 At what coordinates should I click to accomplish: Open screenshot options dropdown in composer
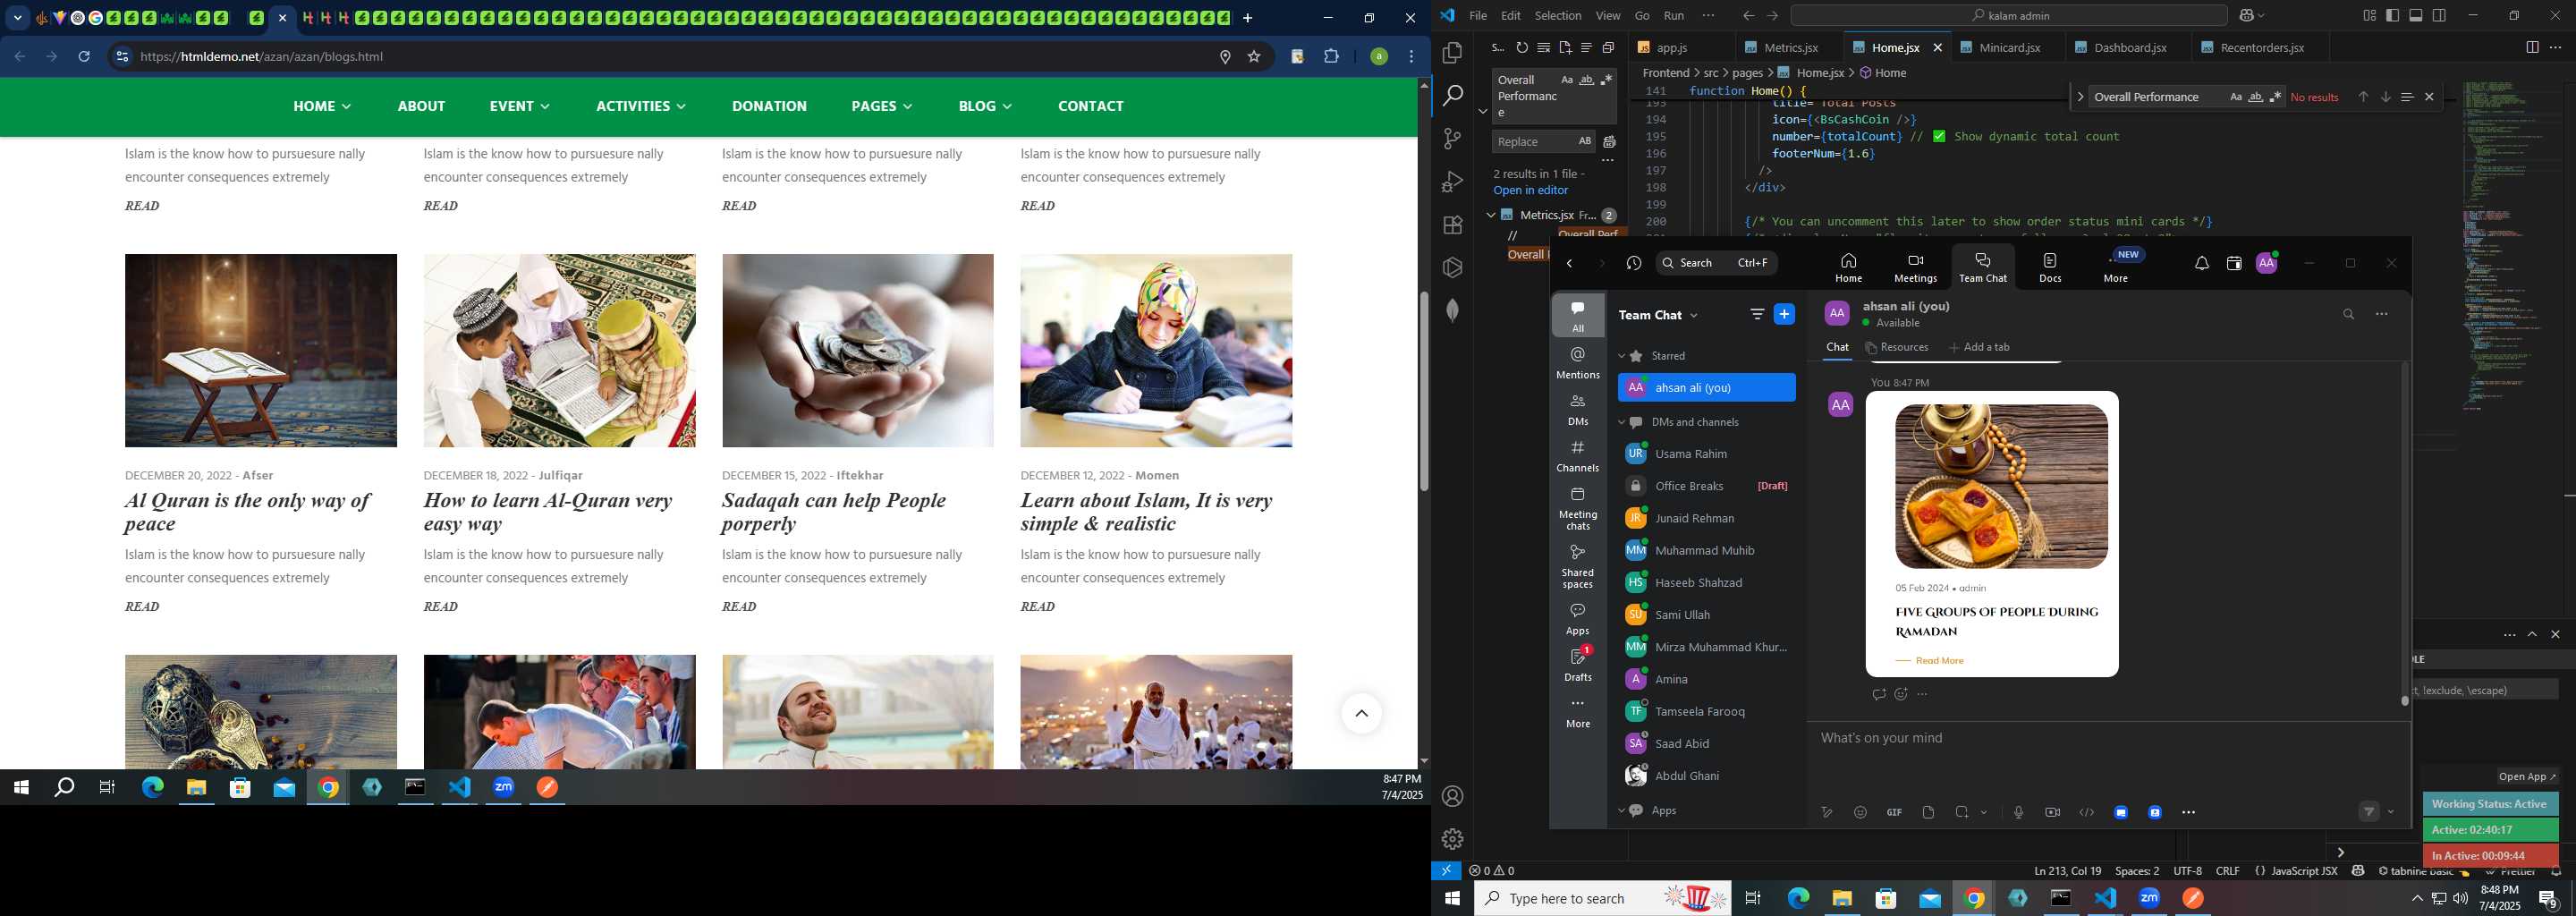(1984, 813)
